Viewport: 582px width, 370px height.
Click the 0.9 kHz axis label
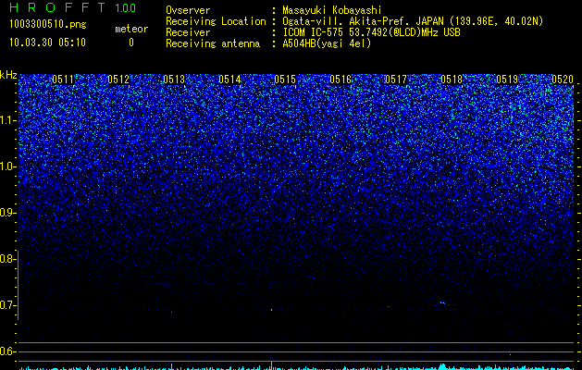(8, 213)
